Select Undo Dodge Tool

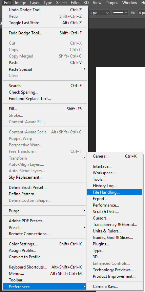(45, 10)
